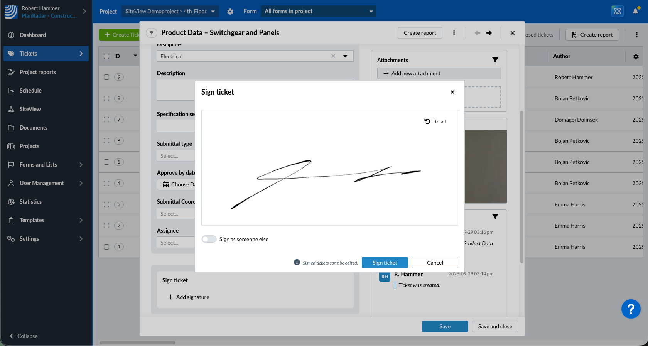Toggle Sign as someone else switch

(x=209, y=239)
